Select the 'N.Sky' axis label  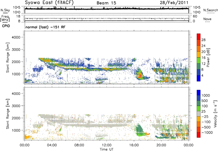pos(5,10)
